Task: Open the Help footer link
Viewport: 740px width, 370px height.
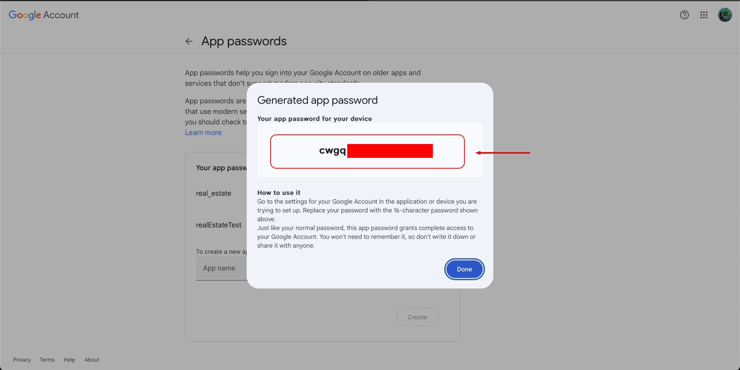Action: pyautogui.click(x=69, y=360)
